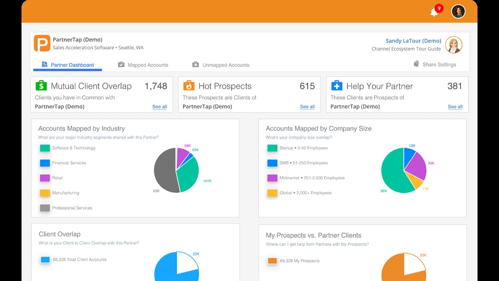
Task: Click the orange PartnerTap logo icon
Action: (42, 43)
